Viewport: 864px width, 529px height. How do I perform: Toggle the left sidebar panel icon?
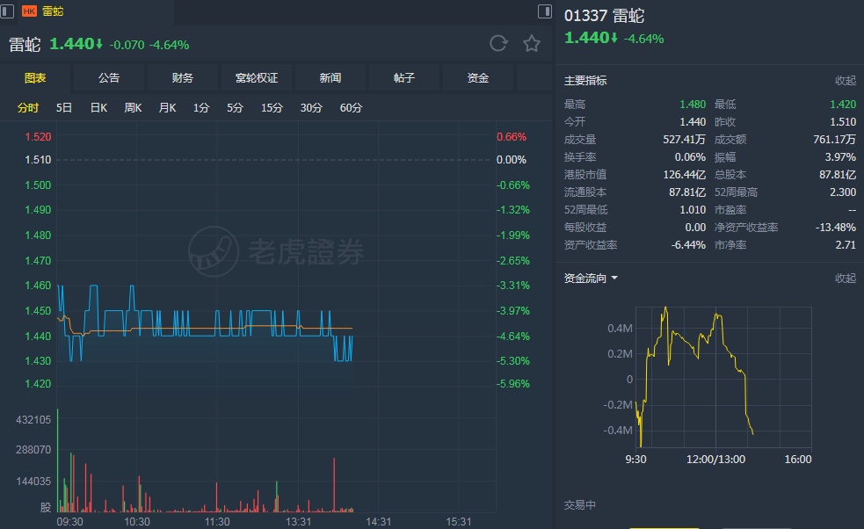(x=7, y=11)
